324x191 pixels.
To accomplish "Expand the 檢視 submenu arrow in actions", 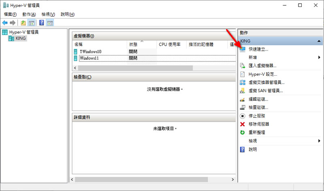I will (x=319, y=141).
